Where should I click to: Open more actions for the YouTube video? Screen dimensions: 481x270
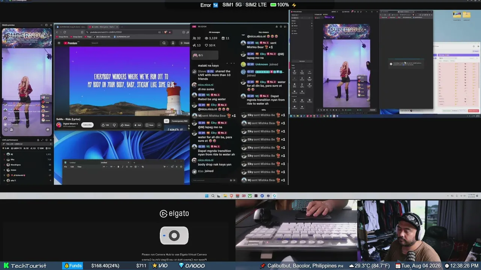159,125
